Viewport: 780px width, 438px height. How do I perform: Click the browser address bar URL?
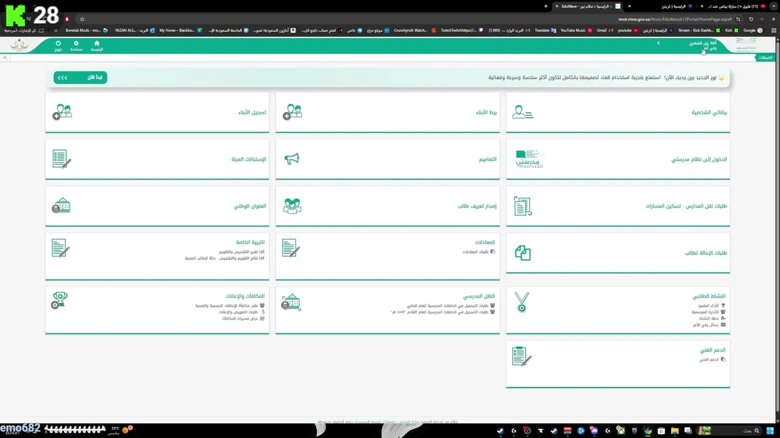coord(675,19)
